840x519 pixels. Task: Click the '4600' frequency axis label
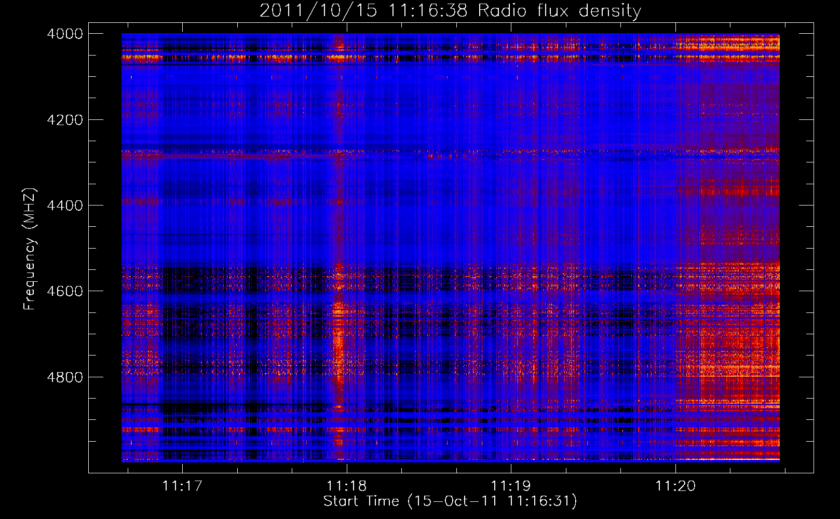[x=65, y=291]
